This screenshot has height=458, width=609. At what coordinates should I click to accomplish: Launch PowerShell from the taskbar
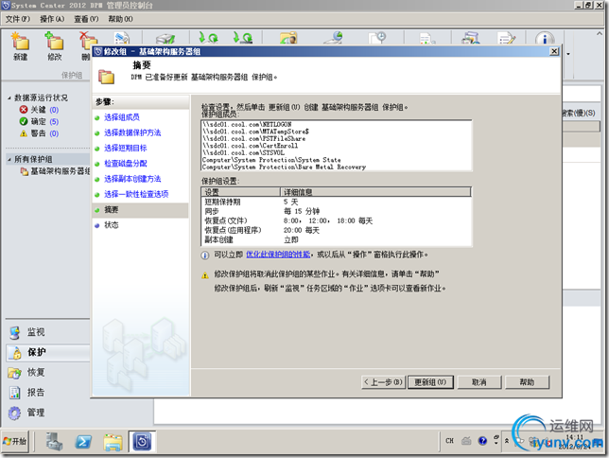point(83,442)
